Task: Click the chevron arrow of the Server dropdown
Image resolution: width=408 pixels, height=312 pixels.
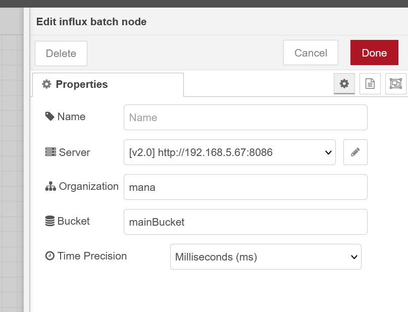Action: pos(328,152)
